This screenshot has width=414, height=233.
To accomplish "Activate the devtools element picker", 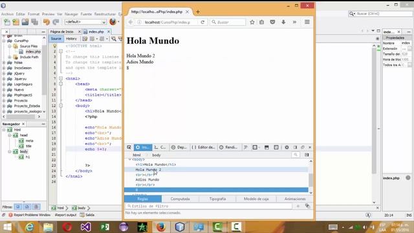I will [x=129, y=148].
